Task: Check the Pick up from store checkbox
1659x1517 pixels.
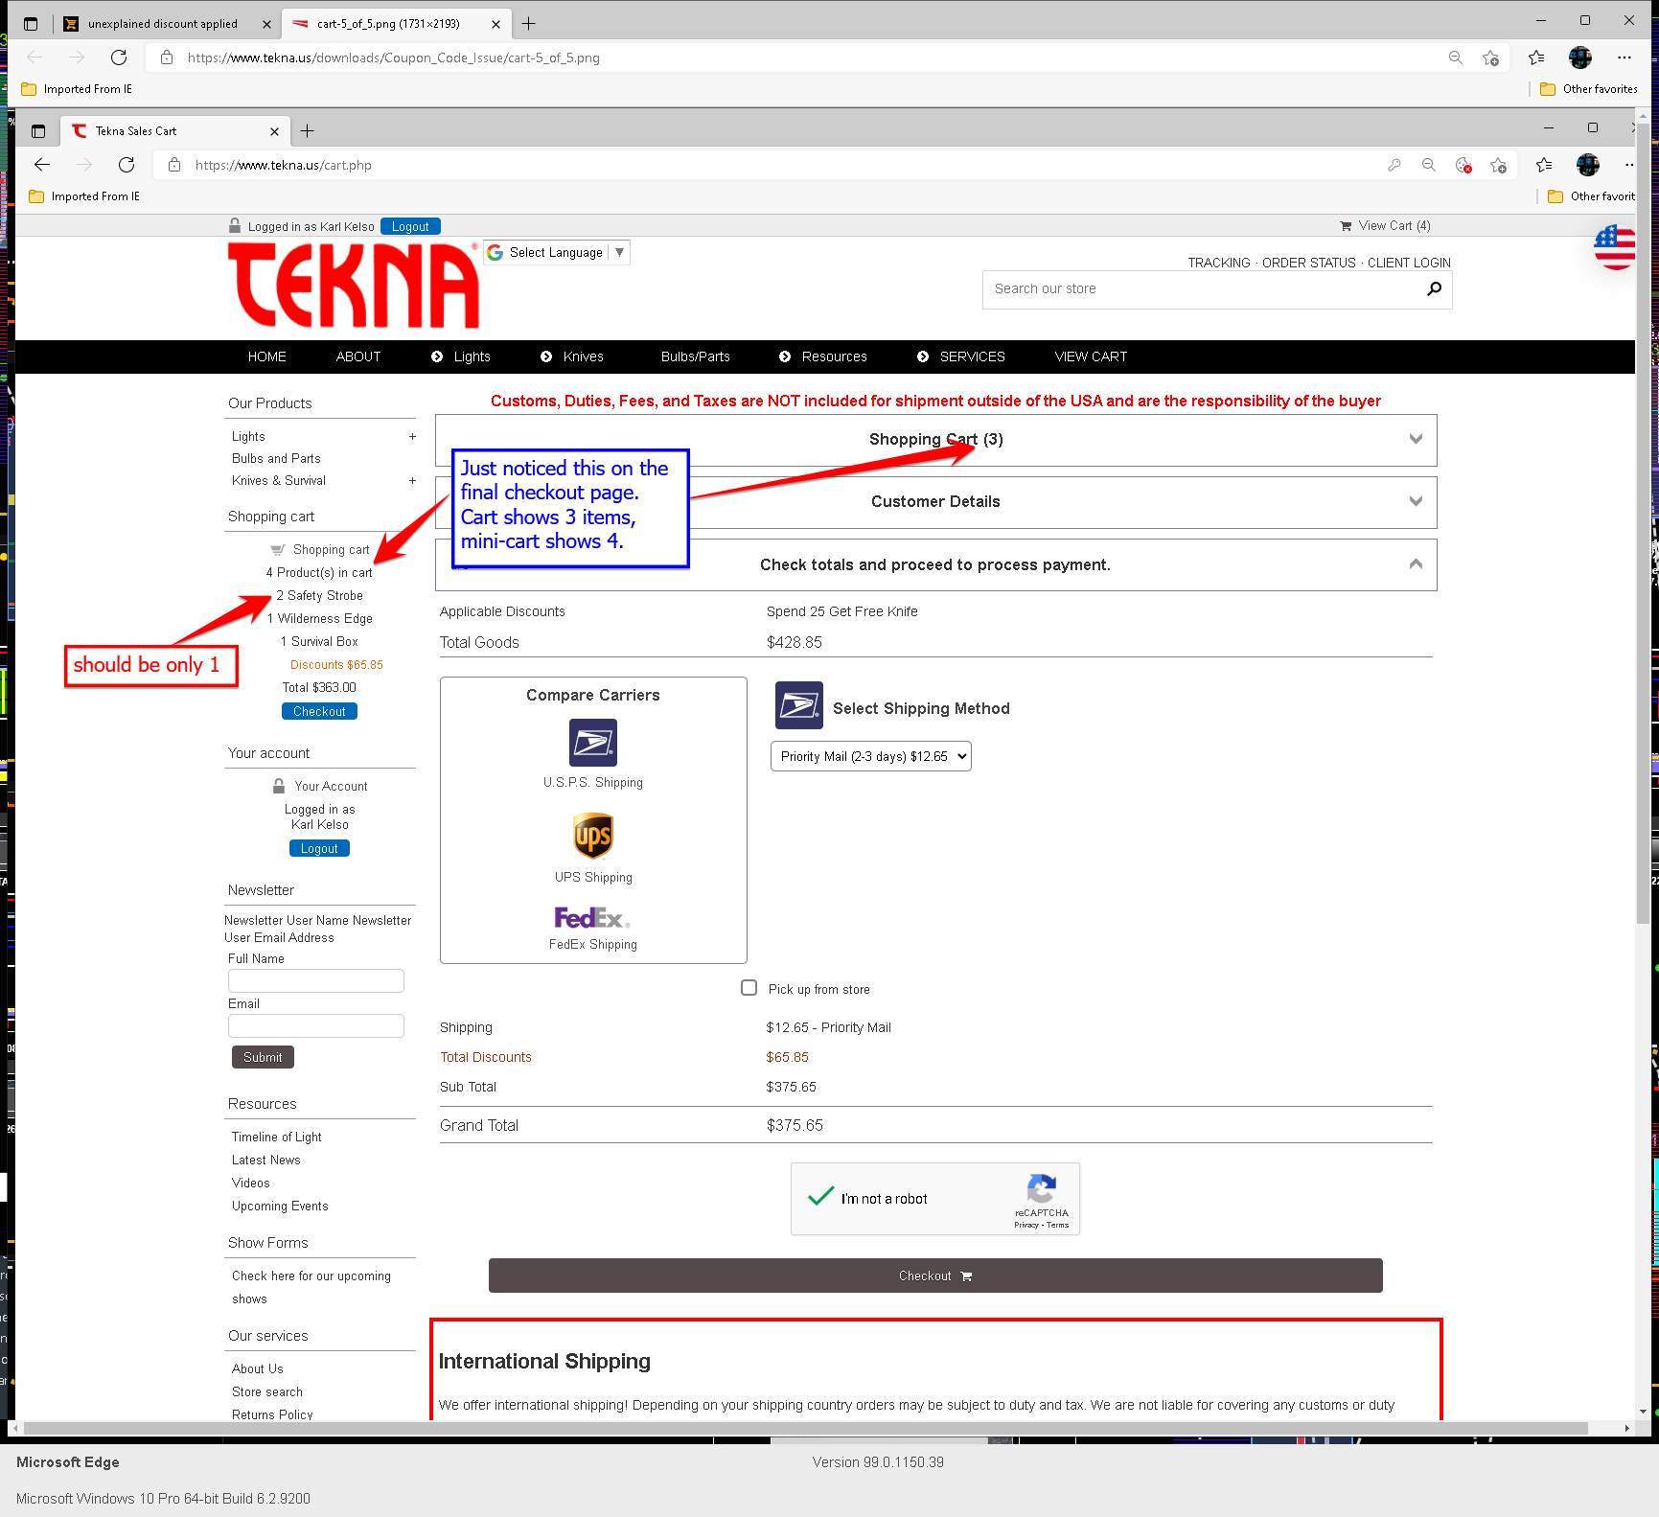Action: tap(749, 988)
